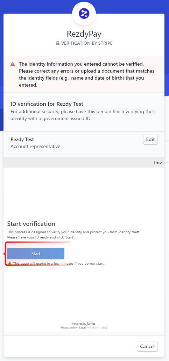Image resolution: width=169 pixels, height=361 pixels.
Task: Click the ID verification for Rezdy Test heading
Action: coord(47,104)
